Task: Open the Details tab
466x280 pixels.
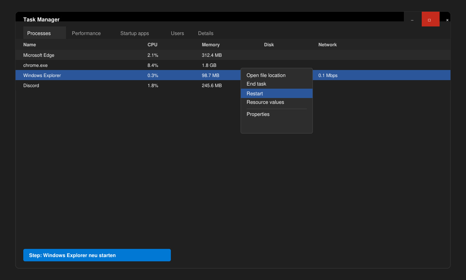Action: [206, 33]
